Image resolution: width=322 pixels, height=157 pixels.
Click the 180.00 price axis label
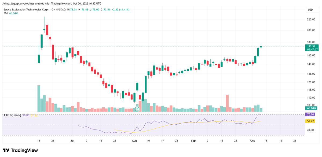coord(311,42)
